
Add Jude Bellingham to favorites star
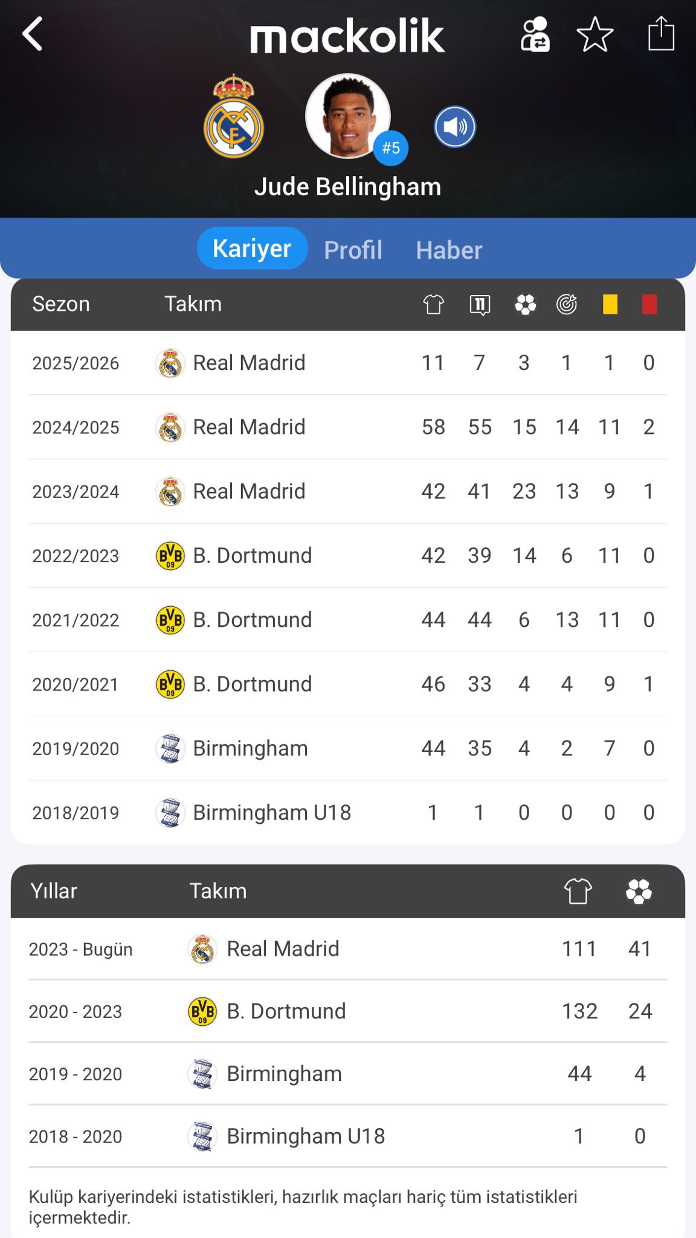(x=595, y=34)
